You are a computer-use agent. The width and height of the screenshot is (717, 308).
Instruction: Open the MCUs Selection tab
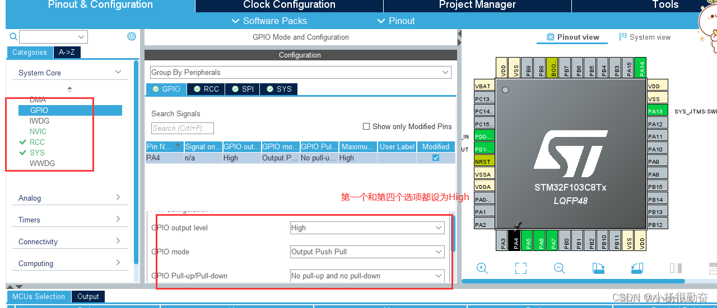[x=39, y=297]
